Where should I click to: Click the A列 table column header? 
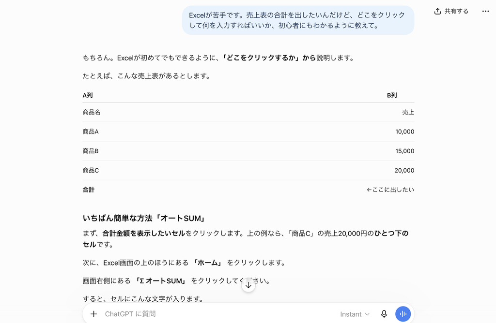[x=88, y=95]
